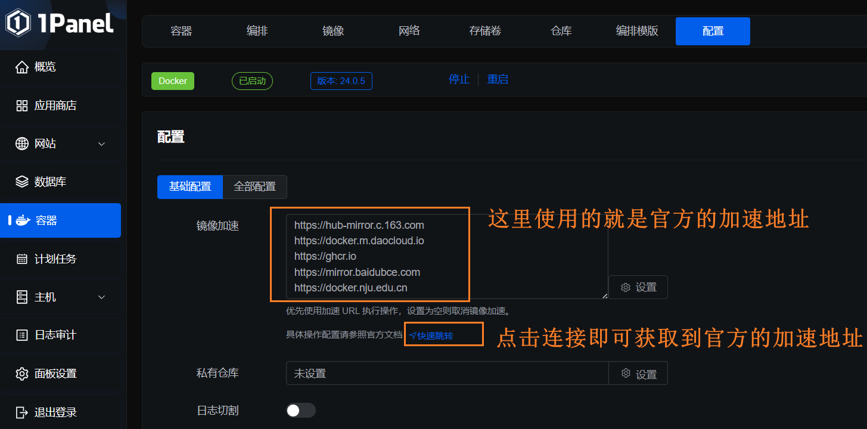867x429 pixels.
Task: Open 计划任务 with its calendar icon
Action: pyautogui.click(x=21, y=259)
